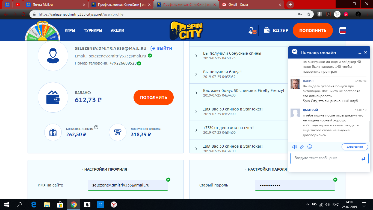Click the Spin City logo

(x=186, y=30)
